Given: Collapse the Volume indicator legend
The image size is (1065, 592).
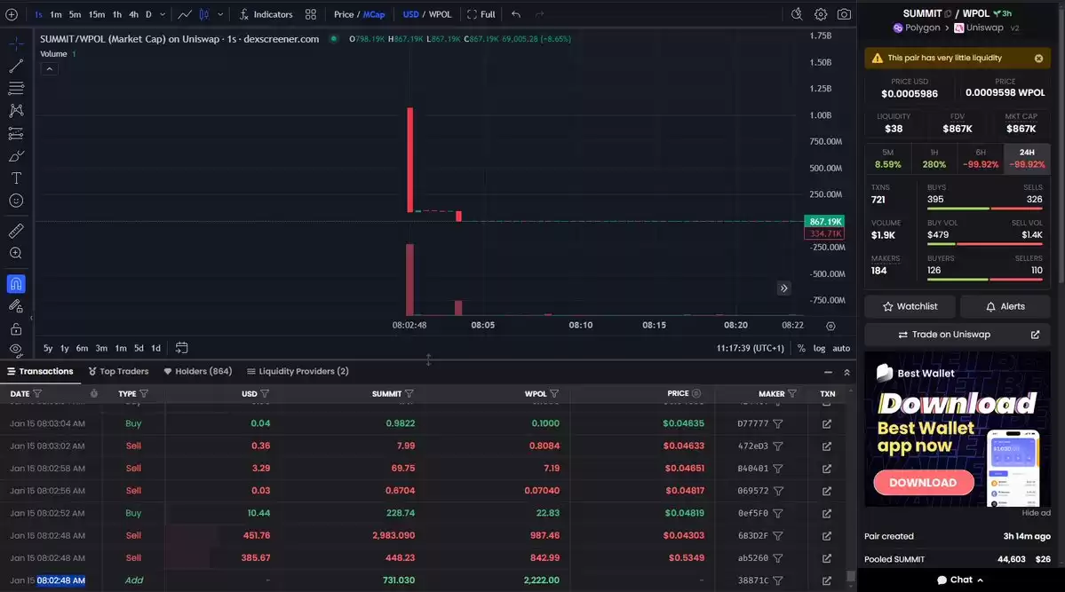Looking at the screenshot, I should click(x=49, y=68).
